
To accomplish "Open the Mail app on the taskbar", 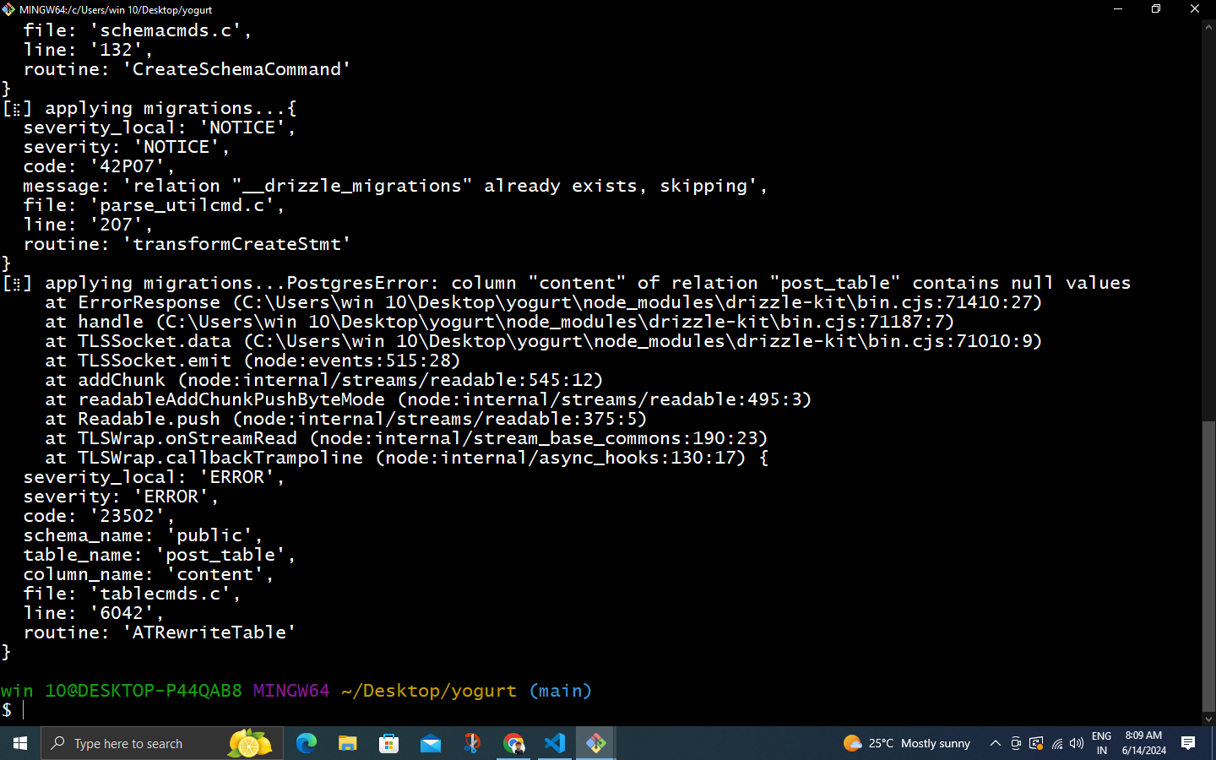I will (430, 743).
